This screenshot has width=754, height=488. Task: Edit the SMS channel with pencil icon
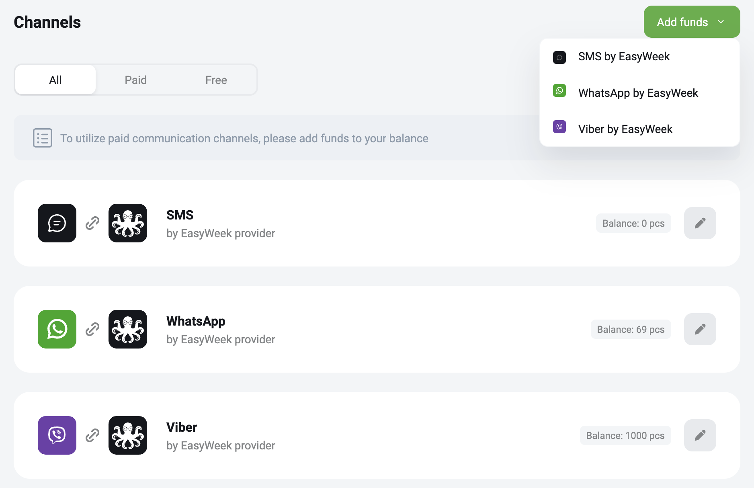point(700,223)
